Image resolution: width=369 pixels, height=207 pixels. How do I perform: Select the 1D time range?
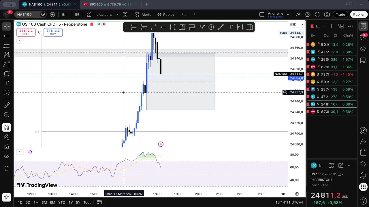pos(20,202)
